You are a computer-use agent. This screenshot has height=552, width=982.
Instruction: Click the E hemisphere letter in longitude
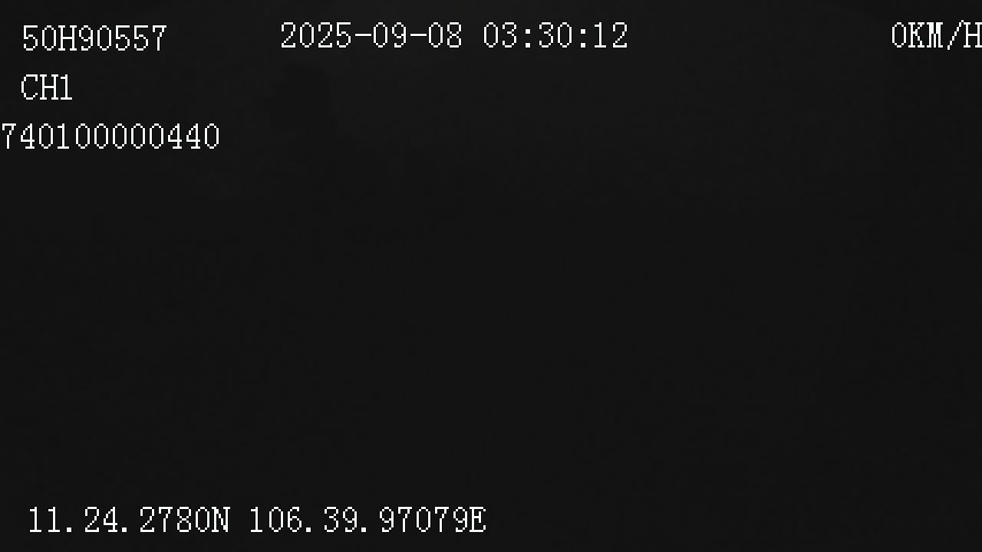tap(477, 520)
